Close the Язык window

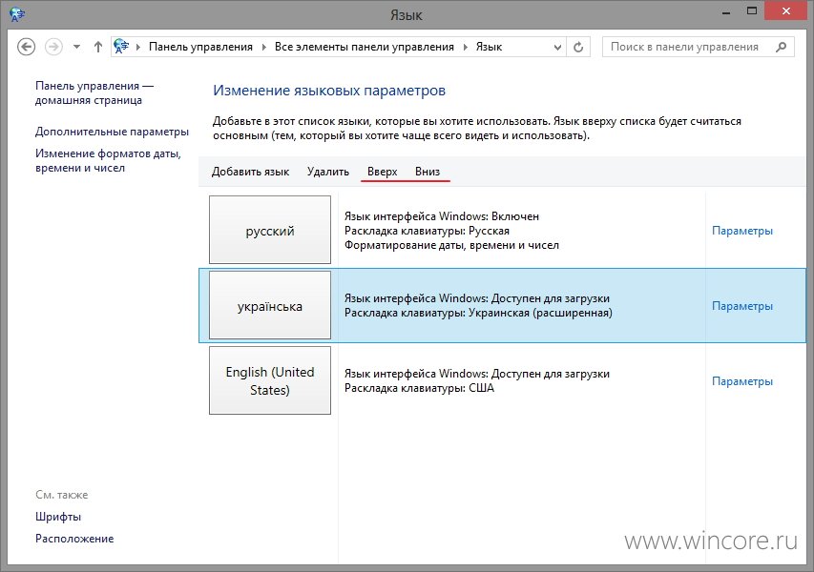coord(786,10)
